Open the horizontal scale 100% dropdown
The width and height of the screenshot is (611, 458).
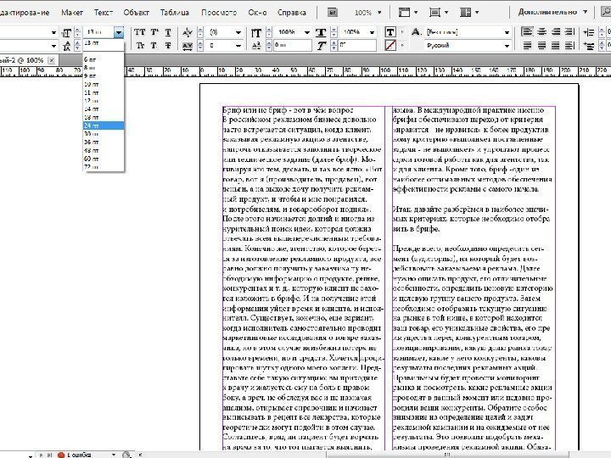pos(373,32)
